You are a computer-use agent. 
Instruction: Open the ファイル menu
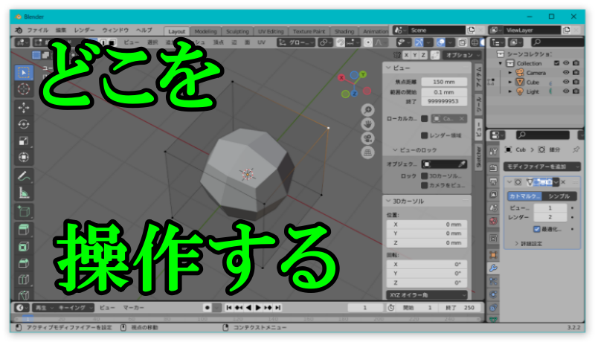click(x=37, y=30)
